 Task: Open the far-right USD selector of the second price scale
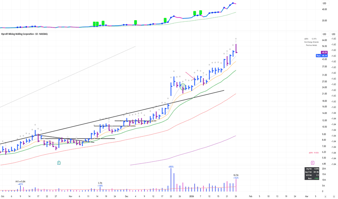pyautogui.click(x=334, y=34)
